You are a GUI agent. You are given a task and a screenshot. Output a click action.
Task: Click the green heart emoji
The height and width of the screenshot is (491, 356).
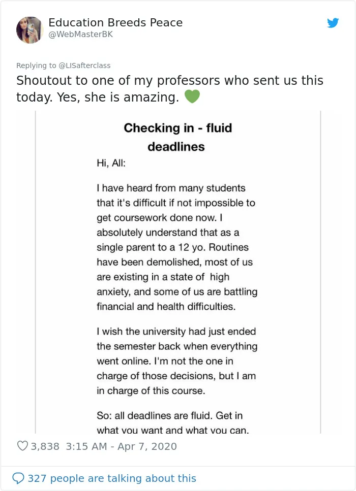coord(192,96)
